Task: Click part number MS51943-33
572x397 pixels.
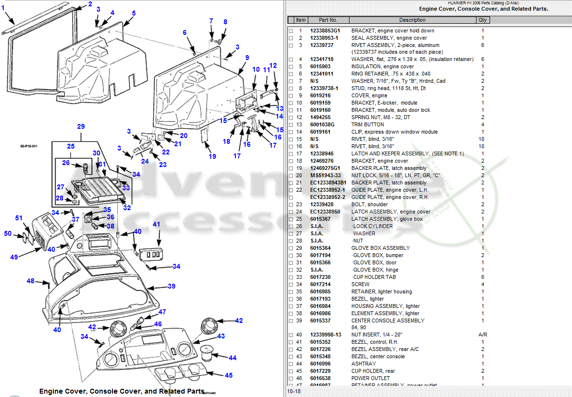Action: pos(325,176)
